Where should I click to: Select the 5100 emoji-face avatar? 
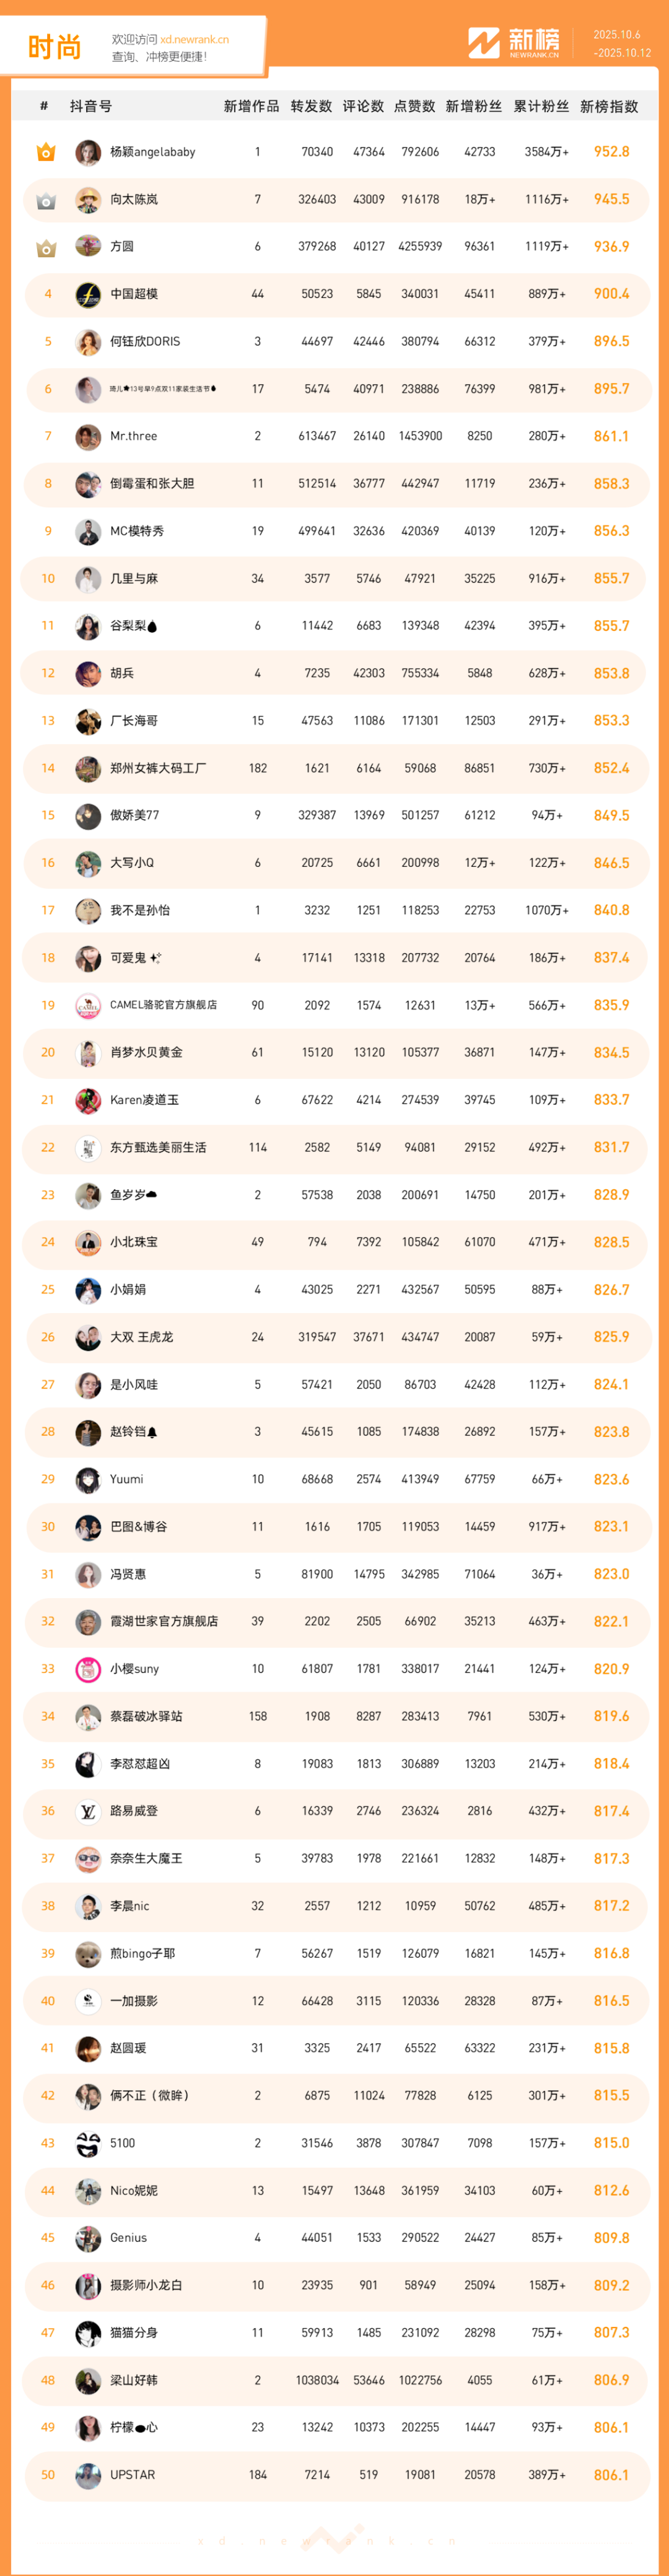pos(88,2143)
